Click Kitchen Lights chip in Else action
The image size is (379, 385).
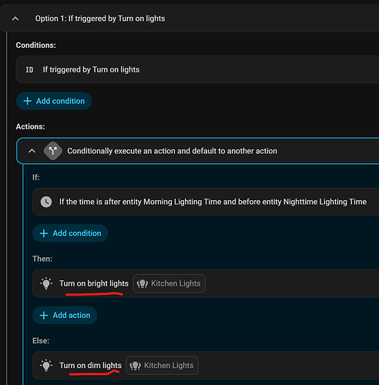coord(162,365)
